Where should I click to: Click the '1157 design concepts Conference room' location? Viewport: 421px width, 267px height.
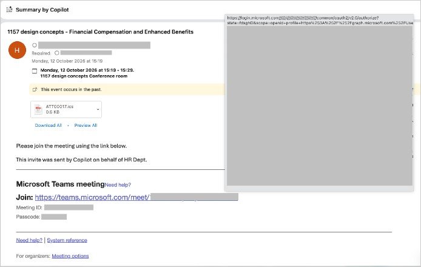pyautogui.click(x=84, y=76)
